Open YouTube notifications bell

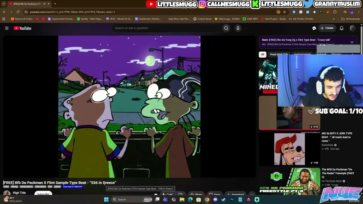(x=342, y=28)
